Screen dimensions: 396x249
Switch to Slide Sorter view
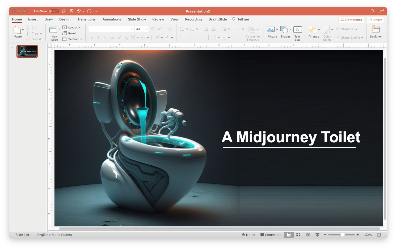pos(298,235)
